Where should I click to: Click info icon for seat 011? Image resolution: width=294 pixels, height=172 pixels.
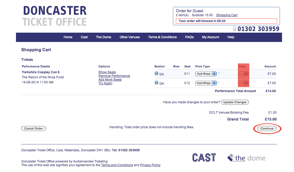coord(156,74)
